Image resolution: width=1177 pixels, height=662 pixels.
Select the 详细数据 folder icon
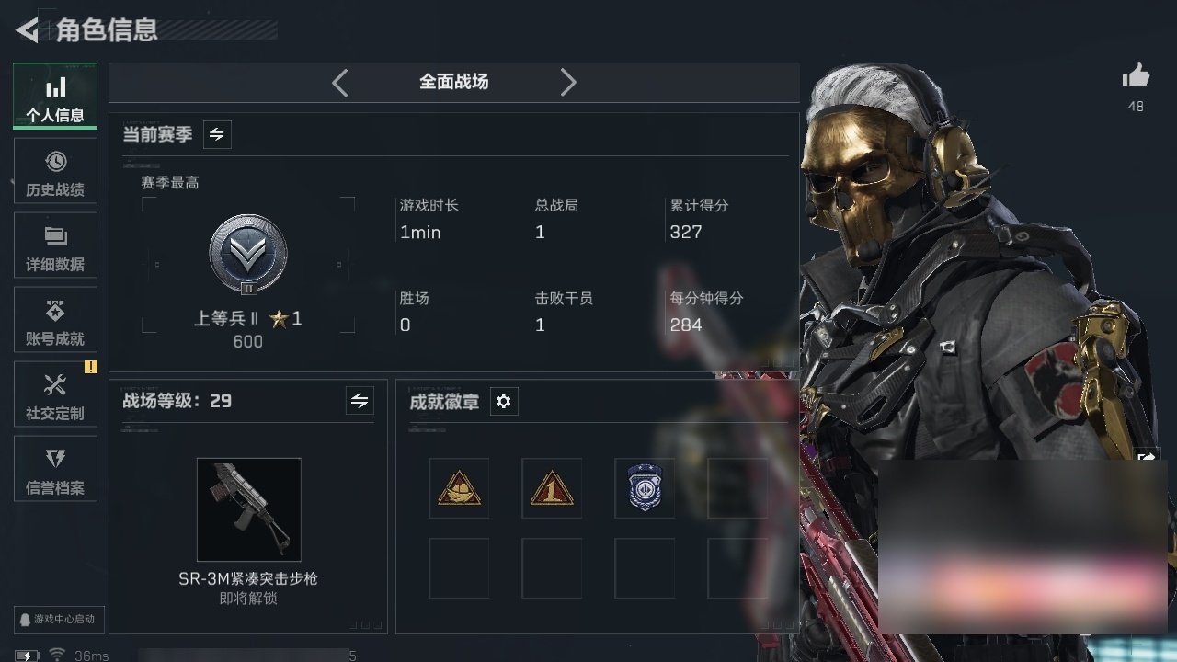[55, 236]
